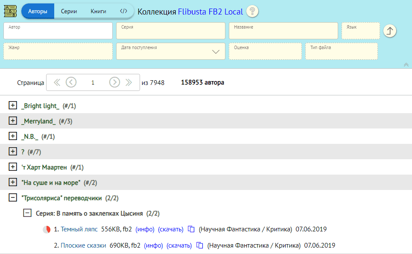This screenshot has height=254, width=412.
Task: Collapse series В память о заклепках Цысиня
Action: click(x=27, y=213)
